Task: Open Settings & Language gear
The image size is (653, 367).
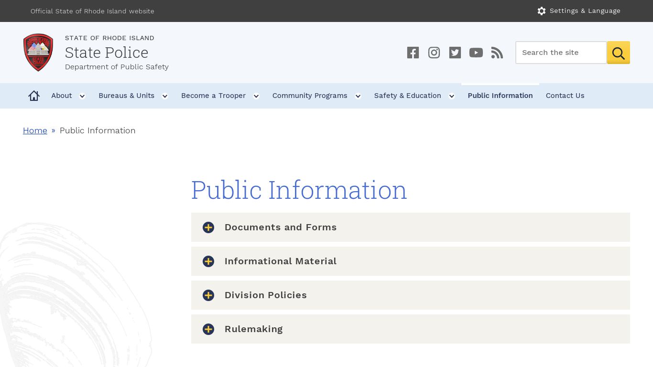Action: pos(542,11)
